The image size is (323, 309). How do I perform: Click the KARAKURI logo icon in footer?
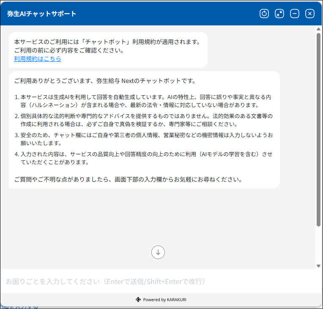138,300
